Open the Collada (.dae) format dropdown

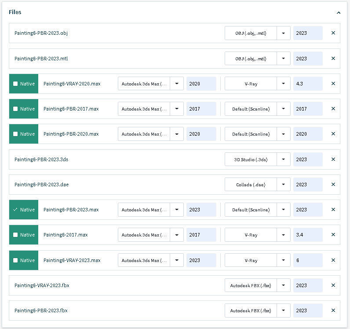pos(284,185)
